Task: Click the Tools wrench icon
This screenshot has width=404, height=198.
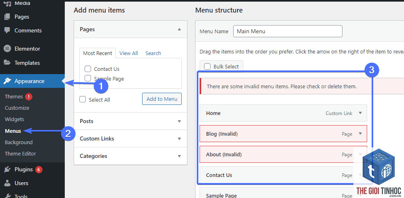Action: click(7, 196)
